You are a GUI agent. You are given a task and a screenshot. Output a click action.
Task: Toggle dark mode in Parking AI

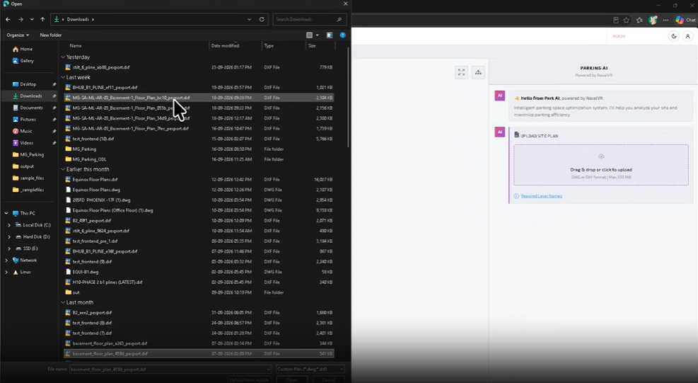coord(674,36)
